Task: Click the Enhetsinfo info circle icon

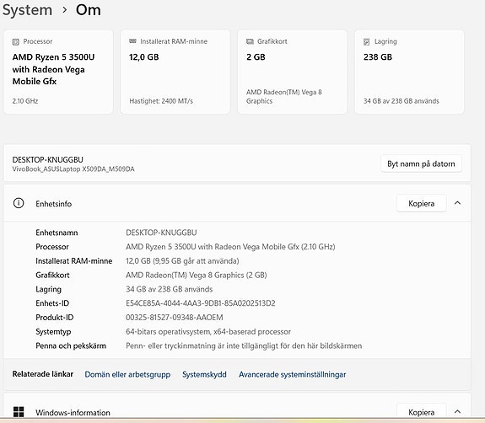Action: point(19,203)
